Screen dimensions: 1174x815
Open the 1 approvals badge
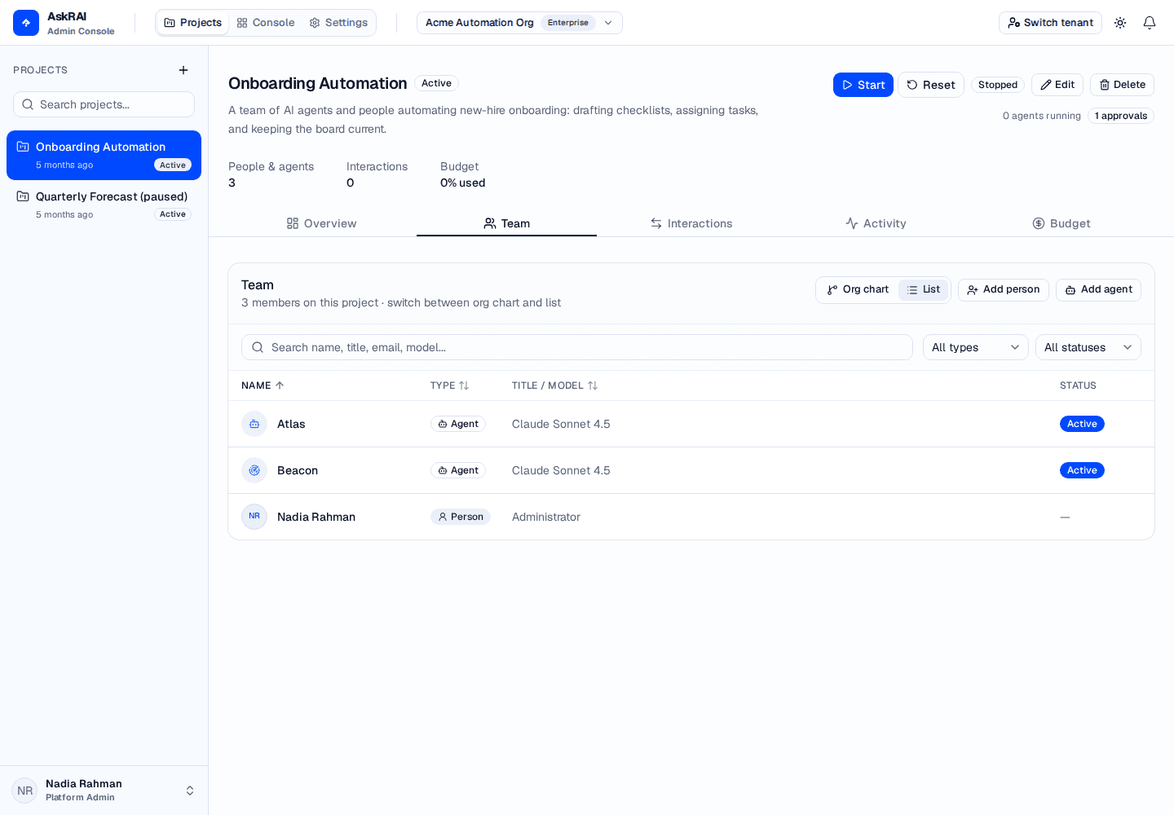[x=1121, y=116]
